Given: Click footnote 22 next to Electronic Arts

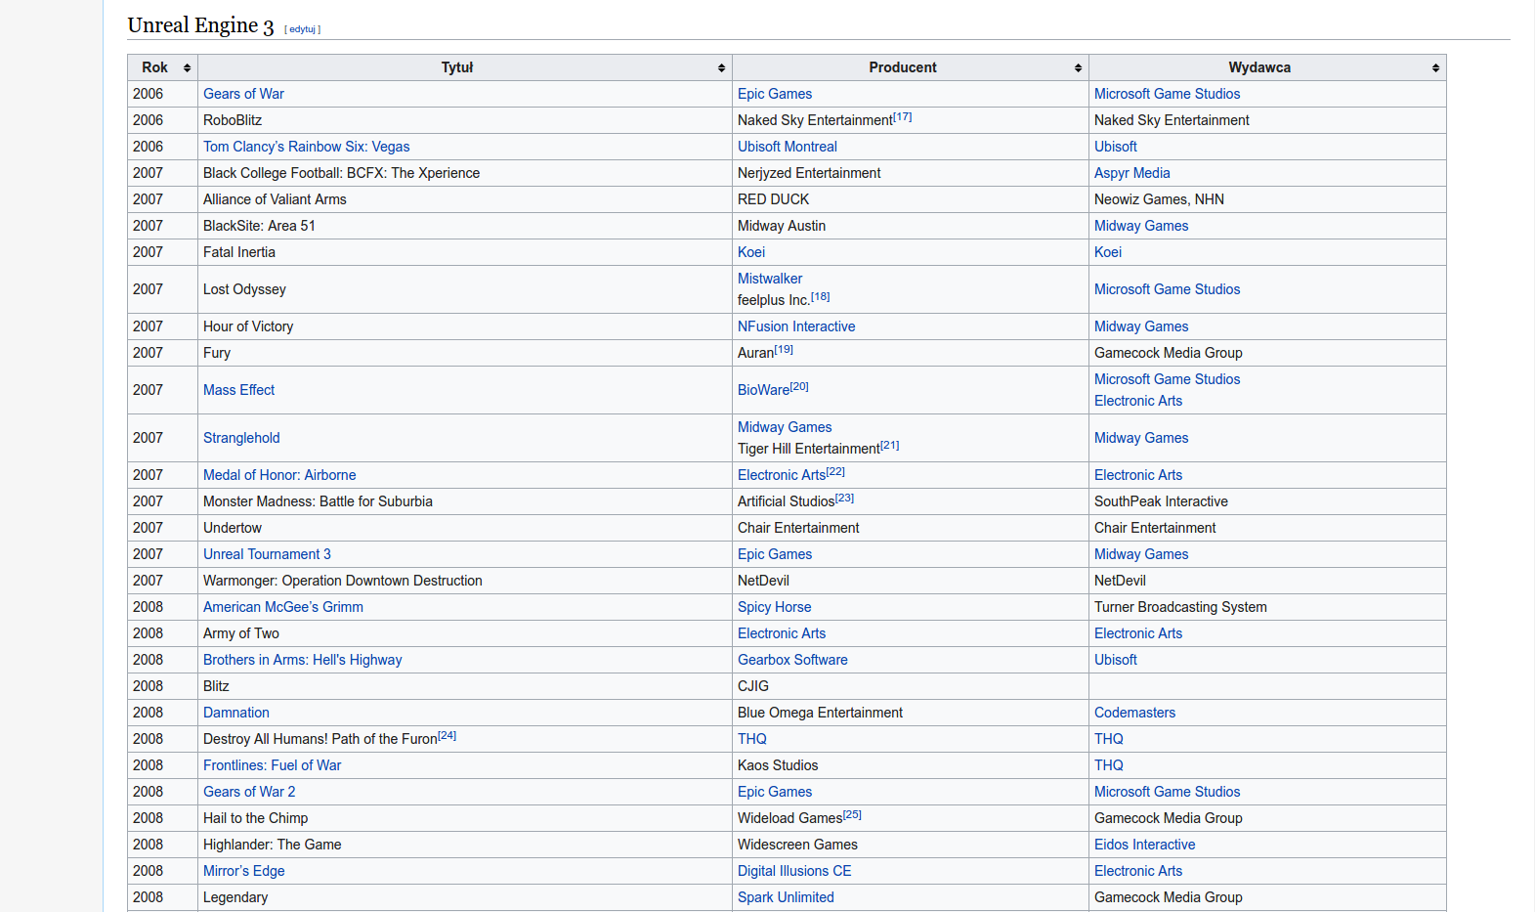Looking at the screenshot, I should coord(835,471).
